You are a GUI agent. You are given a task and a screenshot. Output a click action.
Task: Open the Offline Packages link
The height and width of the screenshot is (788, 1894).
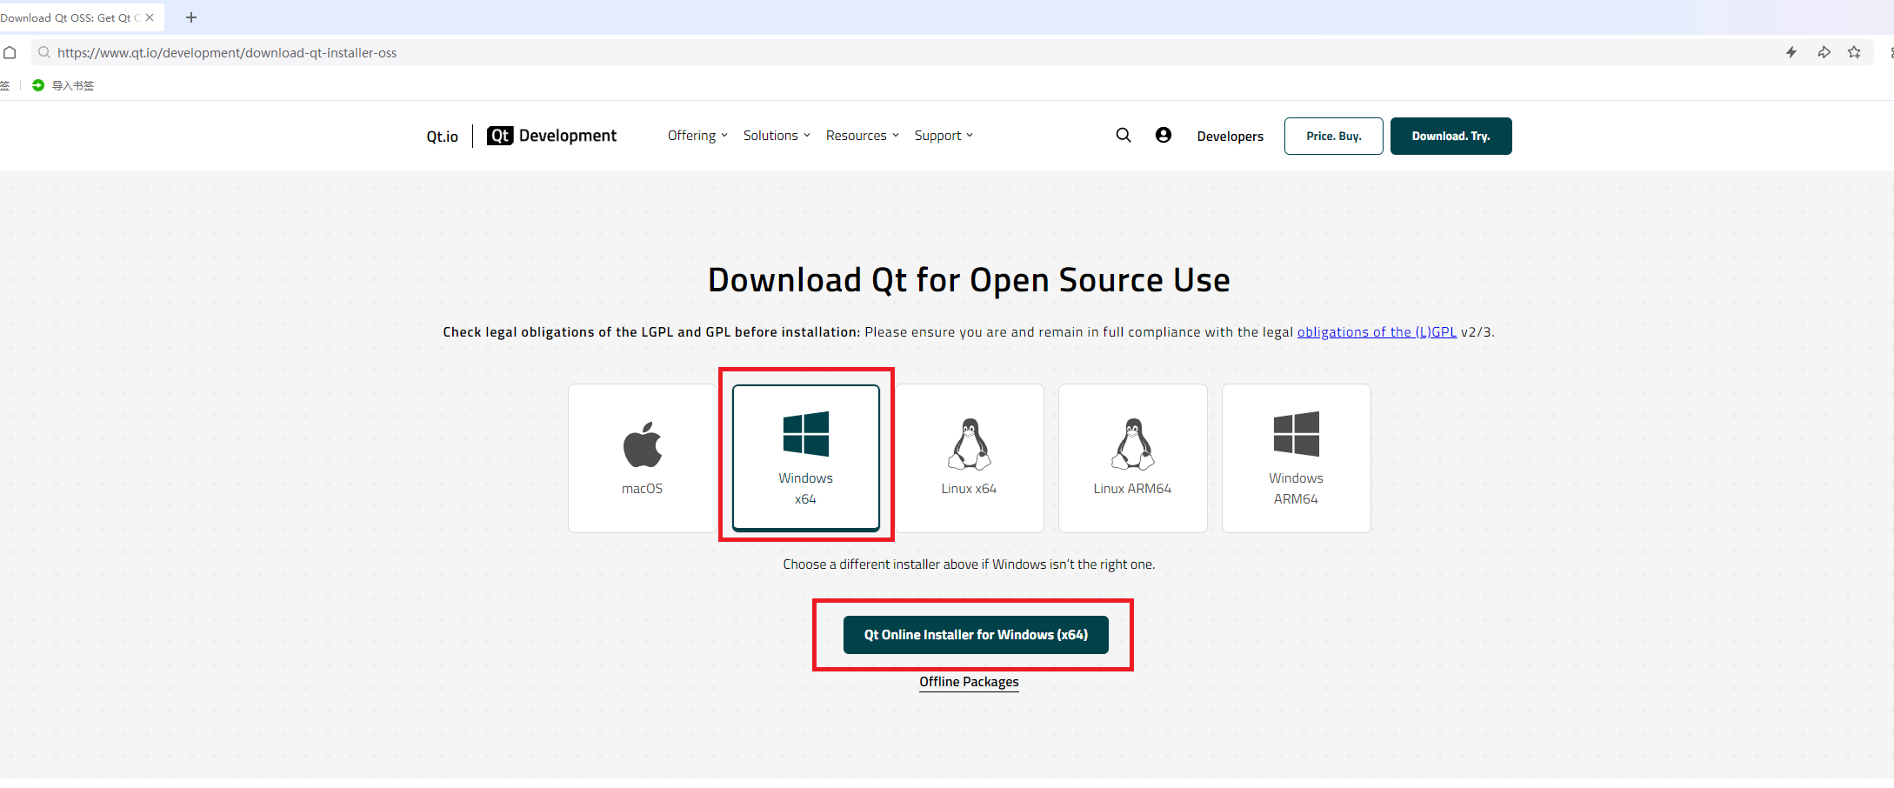coord(969,682)
